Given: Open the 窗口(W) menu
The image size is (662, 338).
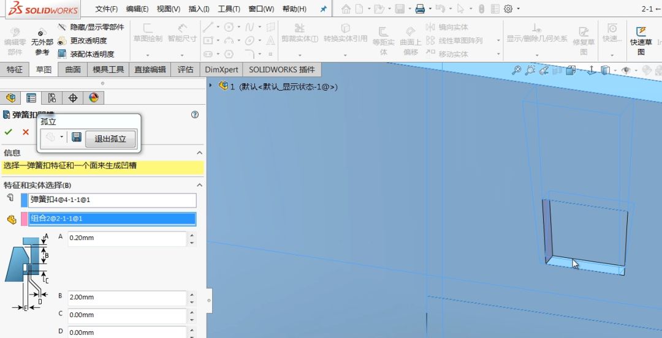Looking at the screenshot, I should 261,9.
